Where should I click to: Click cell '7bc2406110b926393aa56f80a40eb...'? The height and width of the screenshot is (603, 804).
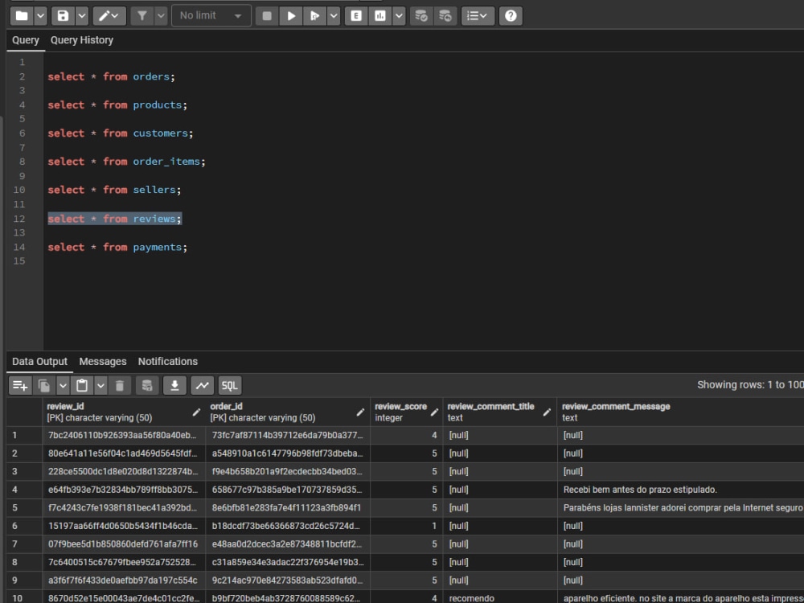click(124, 435)
